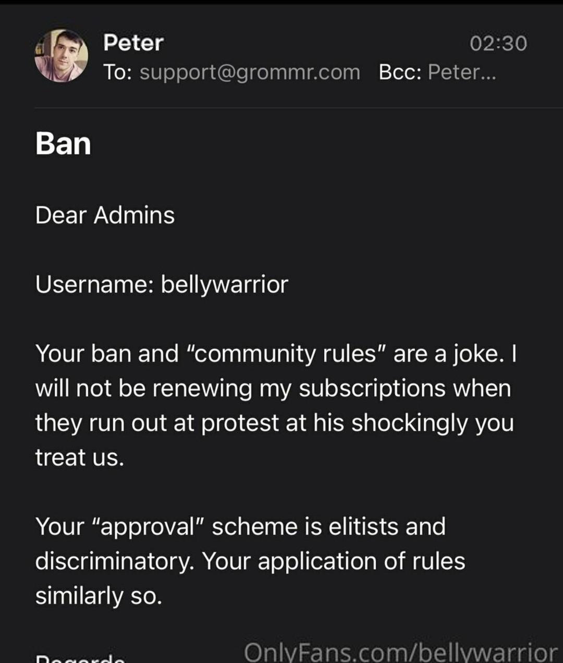The height and width of the screenshot is (663, 563).
Task: Select the support@grommr.com recipient address
Action: pos(250,72)
